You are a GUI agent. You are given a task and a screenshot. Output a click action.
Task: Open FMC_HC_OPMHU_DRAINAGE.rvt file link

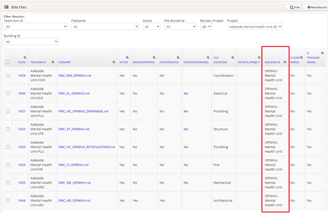83,111
